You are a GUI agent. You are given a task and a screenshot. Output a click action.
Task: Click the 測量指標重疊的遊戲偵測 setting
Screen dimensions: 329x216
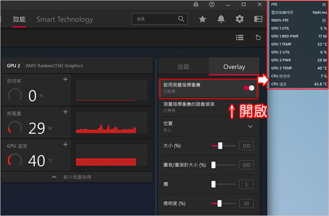[208, 107]
